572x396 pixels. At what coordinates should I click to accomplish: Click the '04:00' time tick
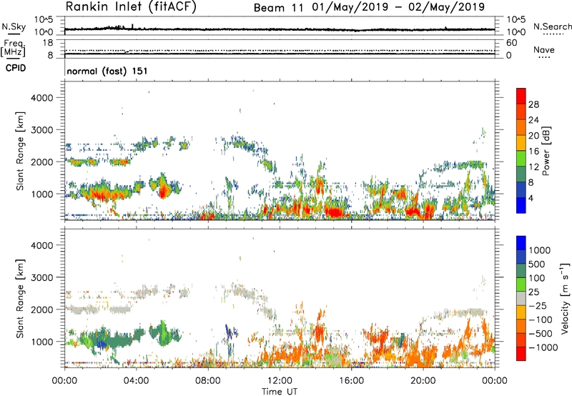(137, 381)
